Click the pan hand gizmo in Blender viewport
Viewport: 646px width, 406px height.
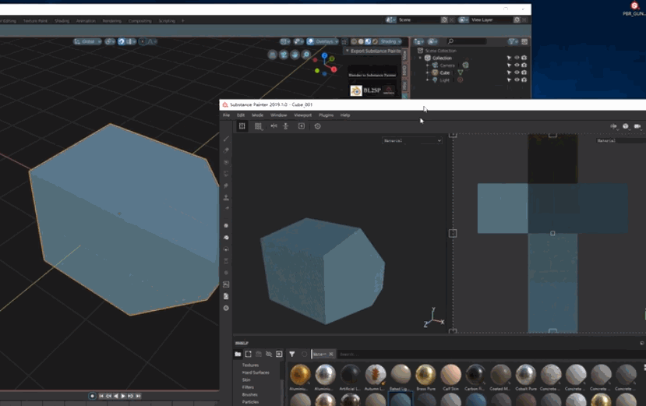tap(295, 55)
